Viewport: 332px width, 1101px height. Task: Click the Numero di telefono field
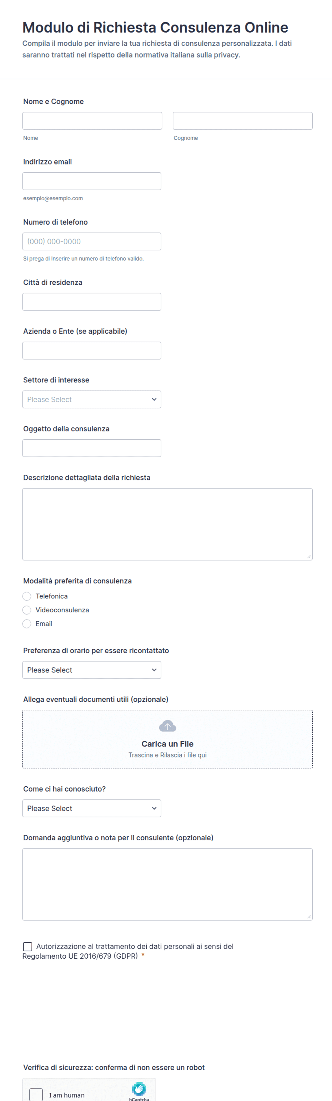pyautogui.click(x=92, y=241)
